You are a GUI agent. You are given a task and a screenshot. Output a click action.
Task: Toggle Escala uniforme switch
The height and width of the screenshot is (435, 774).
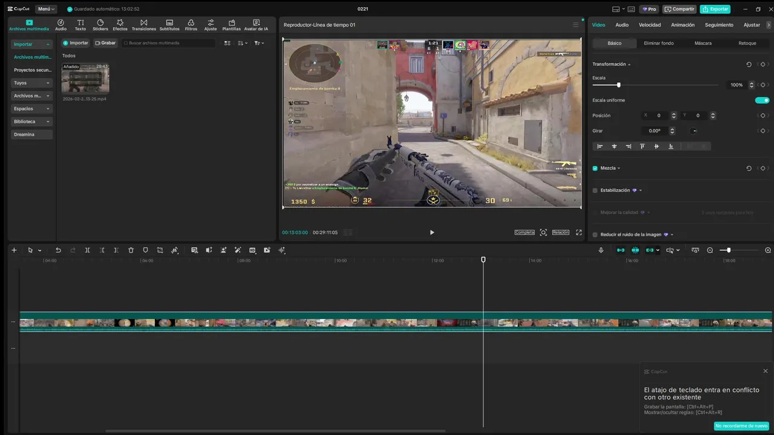(763, 100)
